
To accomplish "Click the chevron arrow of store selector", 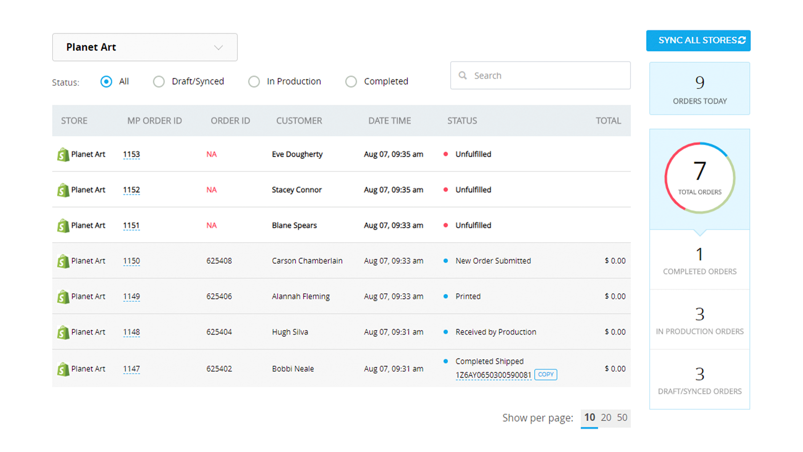I will (x=218, y=48).
